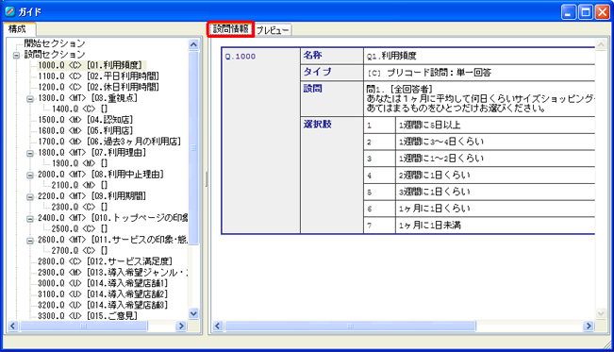Select tree row 2800.0 <C> サービス満足度
The width and height of the screenshot is (614, 352).
click(105, 261)
